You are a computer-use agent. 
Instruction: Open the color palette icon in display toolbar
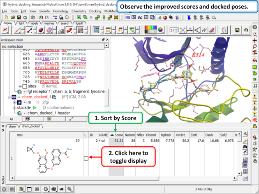150,30
